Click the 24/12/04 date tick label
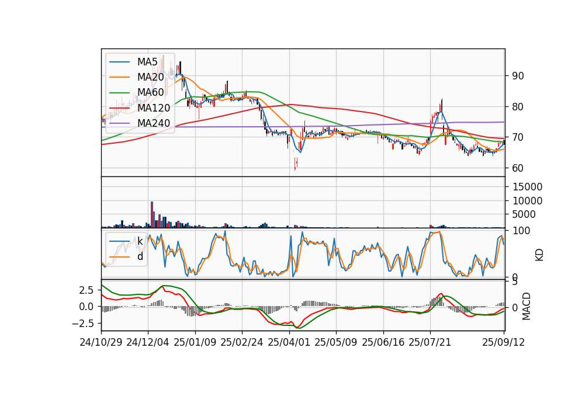Viewport: 561px width, 403px height. (148, 342)
